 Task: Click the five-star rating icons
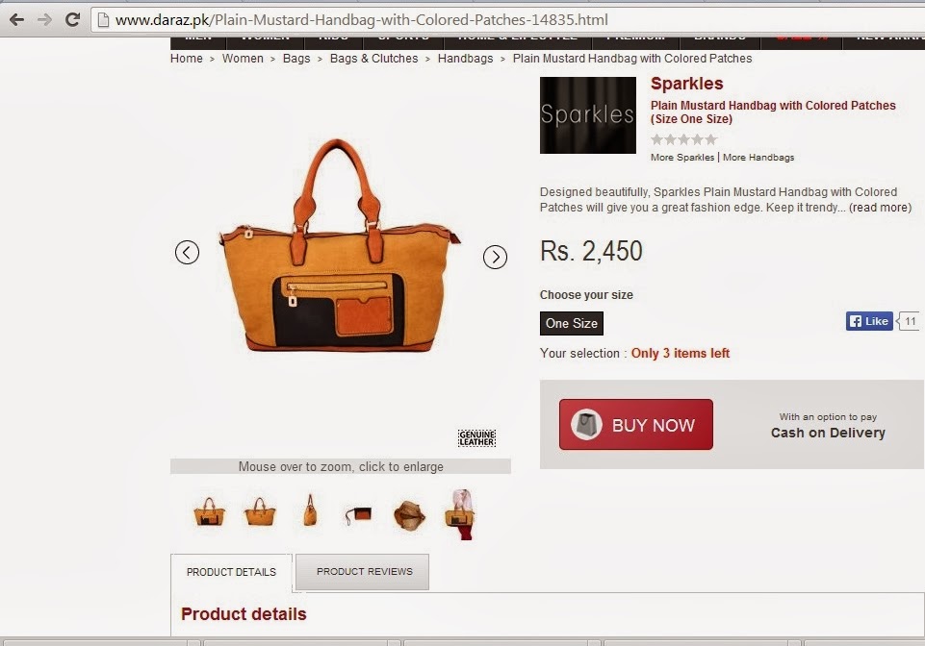tap(683, 139)
